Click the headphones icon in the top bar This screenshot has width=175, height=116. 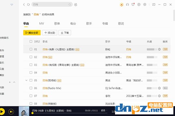pyautogui.click(x=127, y=5)
